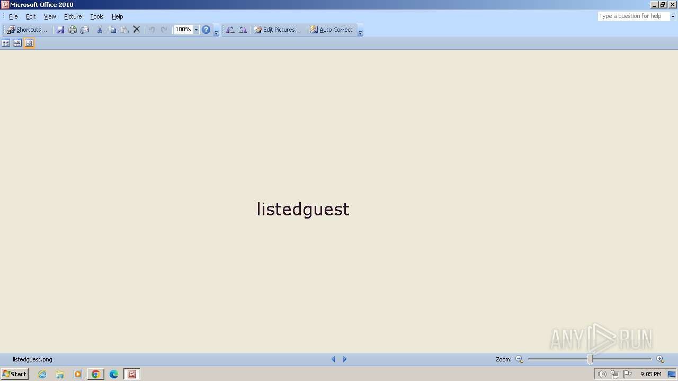This screenshot has width=678, height=381.
Task: Switch to Thumbnail view
Action: click(x=6, y=43)
